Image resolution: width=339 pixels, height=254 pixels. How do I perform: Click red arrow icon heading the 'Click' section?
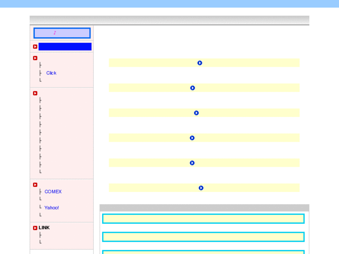click(35, 58)
